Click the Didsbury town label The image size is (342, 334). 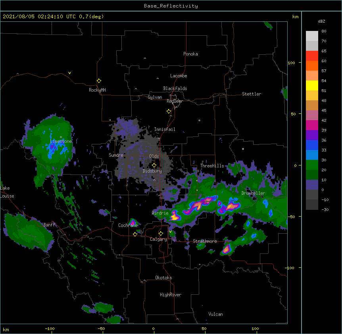click(x=152, y=171)
